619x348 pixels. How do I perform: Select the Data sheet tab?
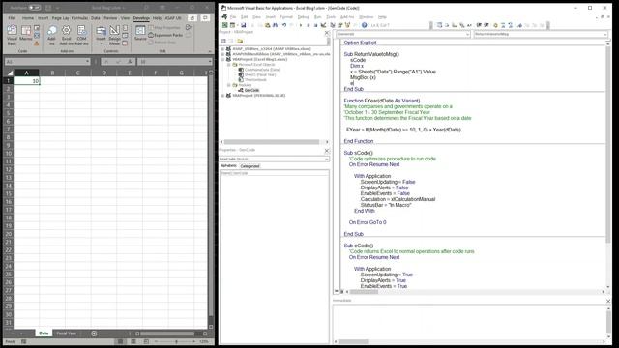point(44,333)
